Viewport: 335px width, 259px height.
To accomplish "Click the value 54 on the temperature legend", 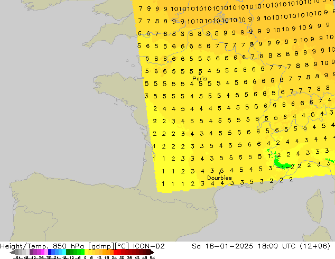I will click(152, 257).
